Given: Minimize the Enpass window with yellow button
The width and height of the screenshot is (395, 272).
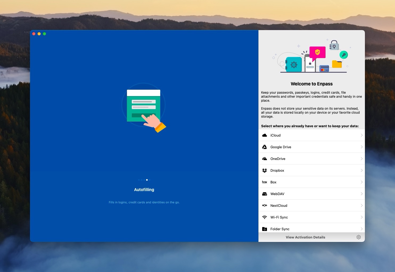Looking at the screenshot, I should [39, 34].
